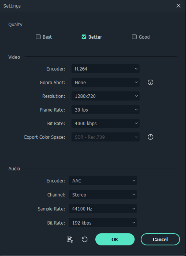186x256 pixels.
Task: Enable the Good quality checkbox
Action: [x=134, y=37]
